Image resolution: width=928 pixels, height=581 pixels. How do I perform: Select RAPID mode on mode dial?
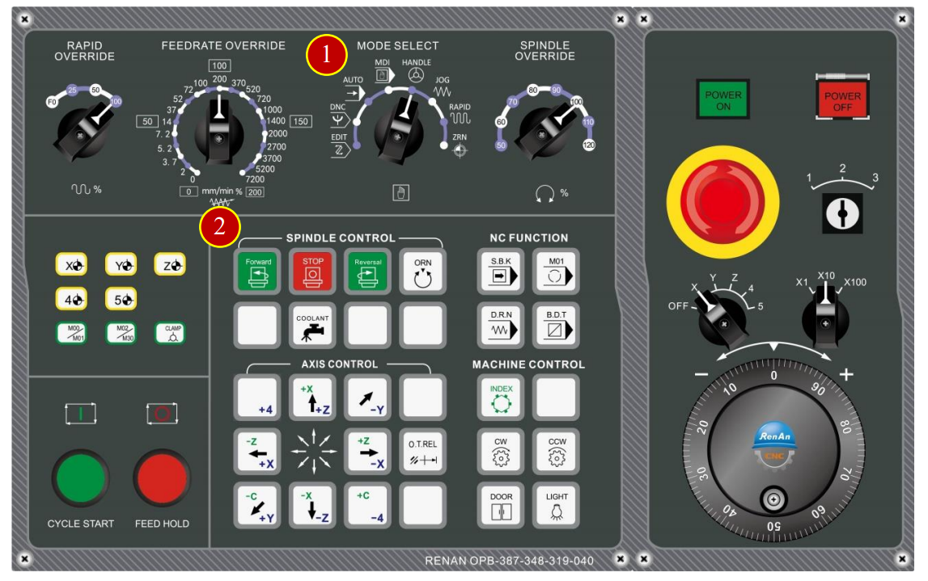460,114
